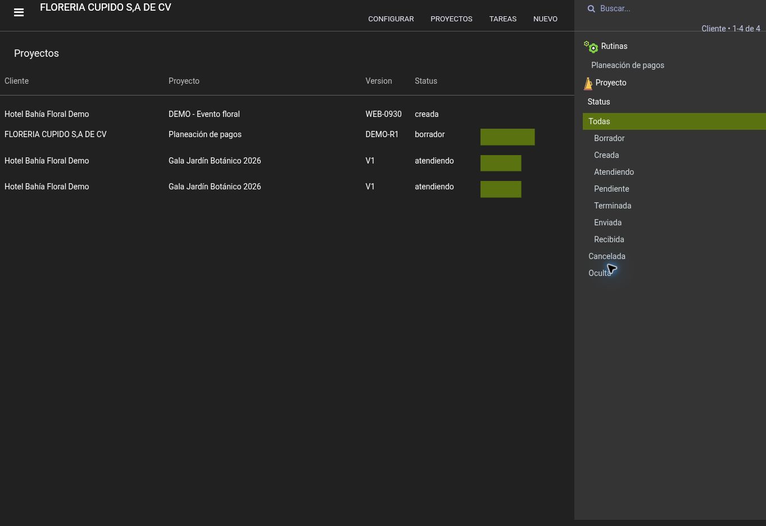Screen dimensions: 766x526
Task: Filter projects by Borrador status
Action: [x=609, y=138]
